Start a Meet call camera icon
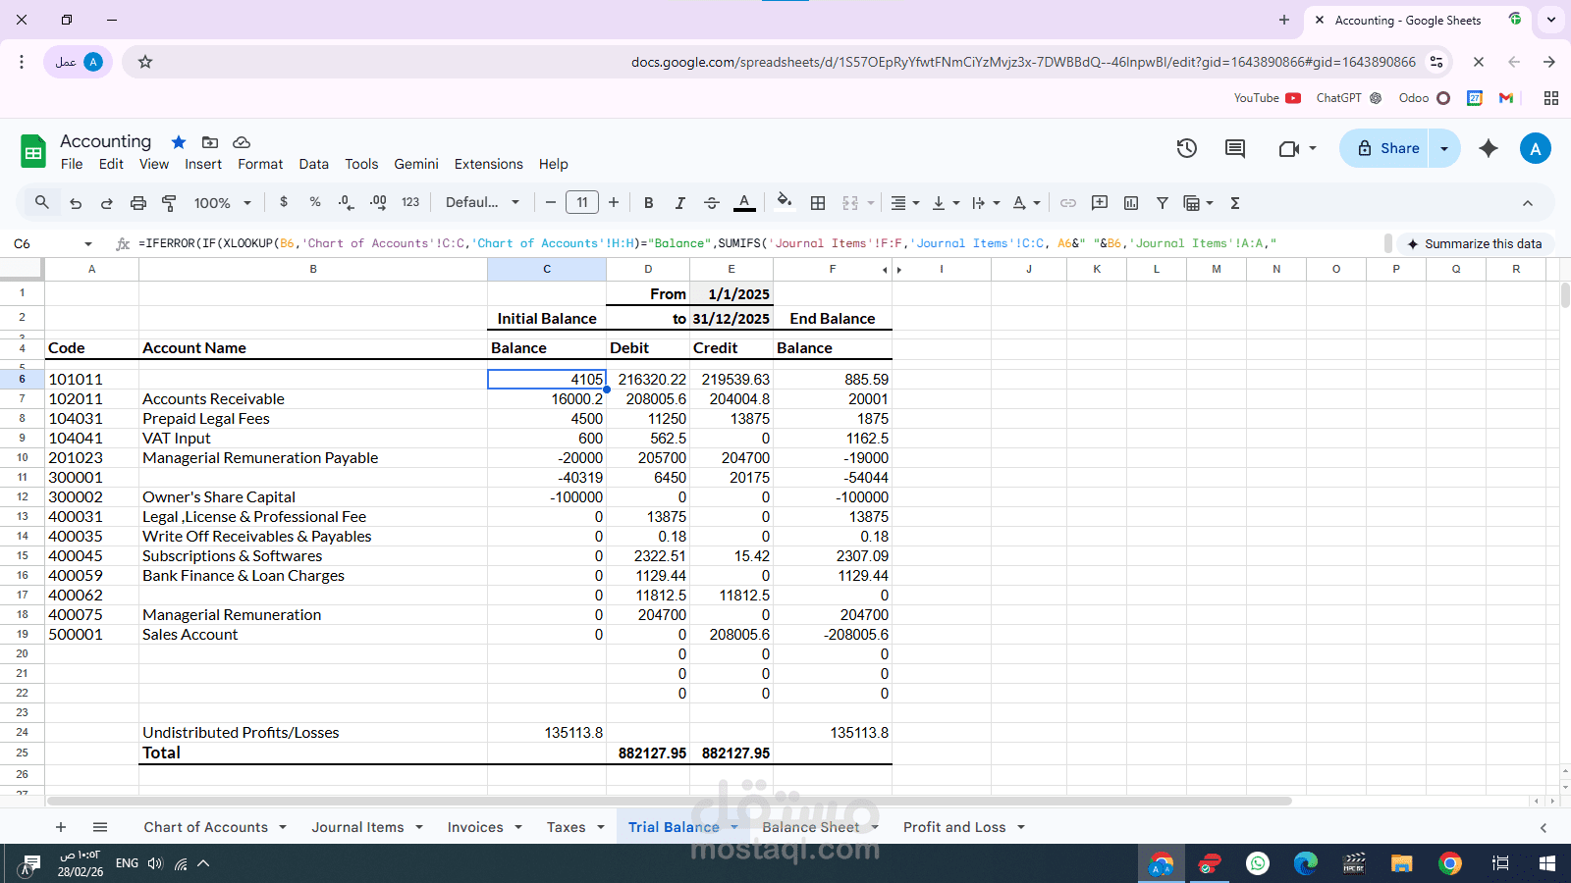 pos(1289,148)
